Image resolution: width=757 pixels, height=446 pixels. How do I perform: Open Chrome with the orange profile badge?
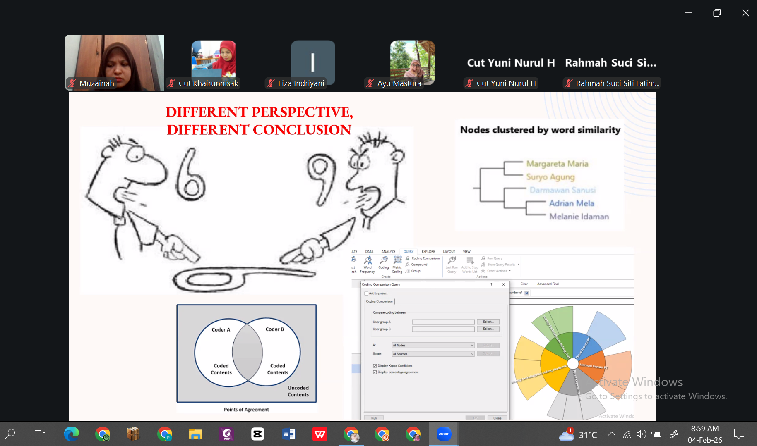[x=382, y=434]
